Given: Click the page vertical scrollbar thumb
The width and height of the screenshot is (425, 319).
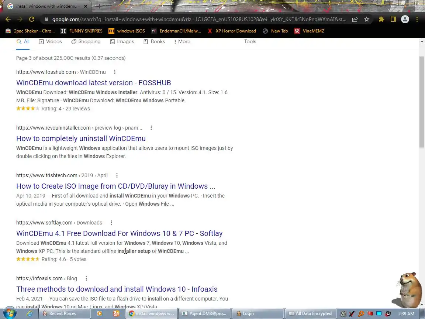Looking at the screenshot, I should coord(422,102).
